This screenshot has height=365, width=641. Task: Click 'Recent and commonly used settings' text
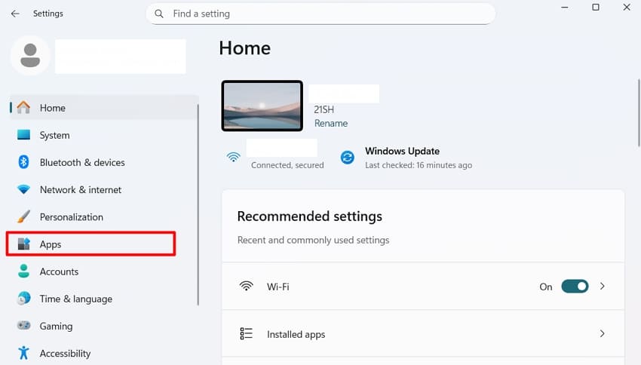tap(313, 240)
